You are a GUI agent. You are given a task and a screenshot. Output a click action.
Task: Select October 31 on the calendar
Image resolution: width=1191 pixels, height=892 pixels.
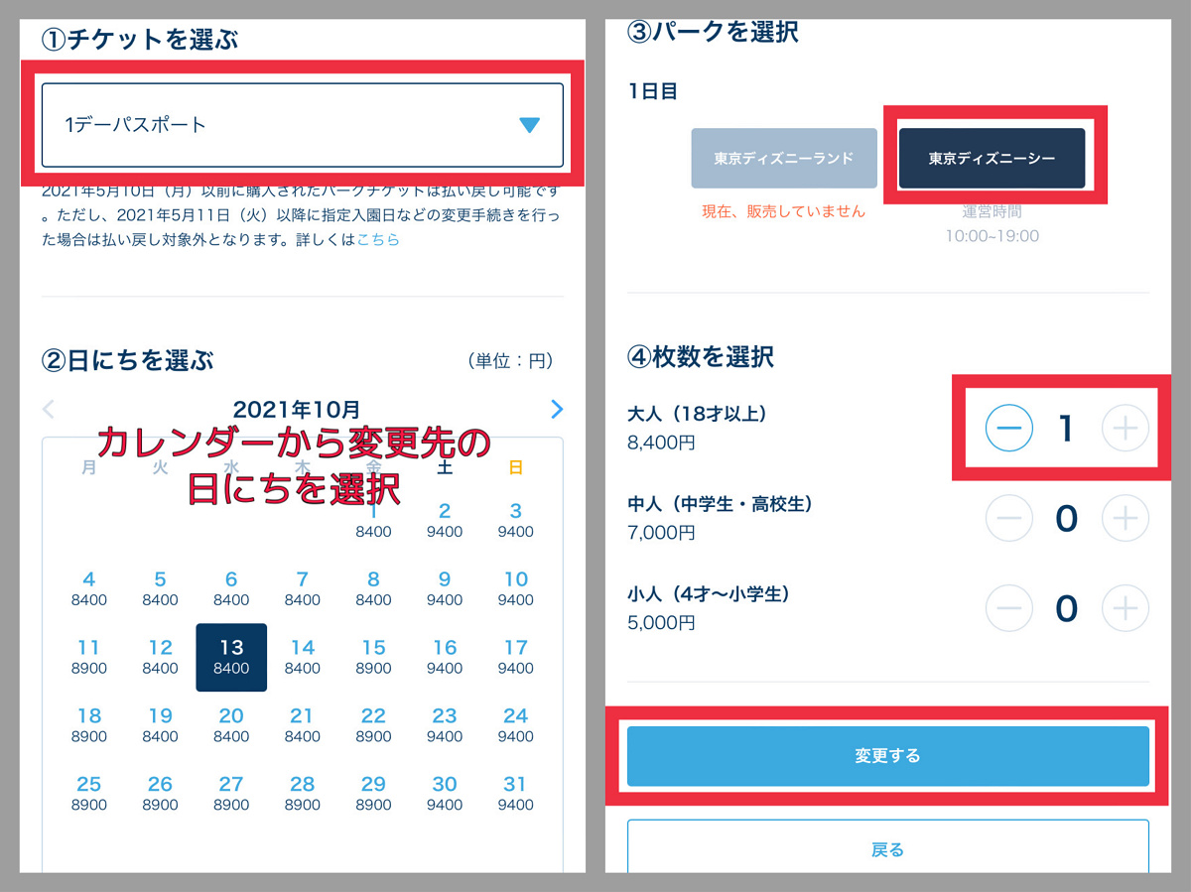[x=516, y=794]
